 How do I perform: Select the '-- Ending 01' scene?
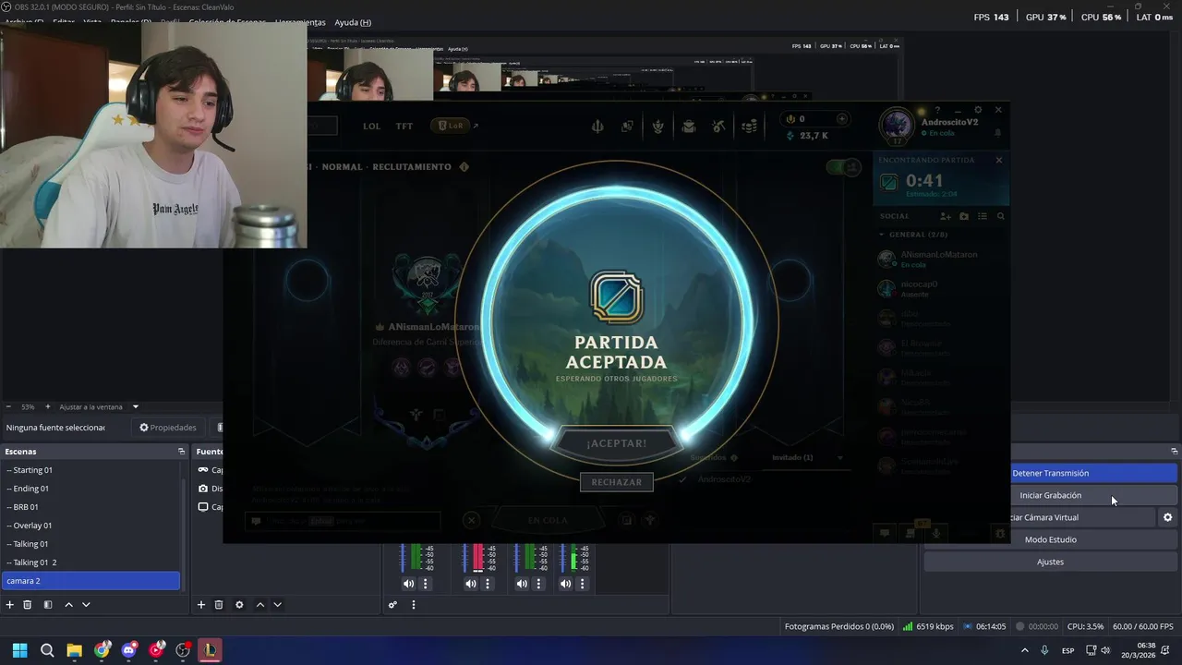(x=91, y=489)
